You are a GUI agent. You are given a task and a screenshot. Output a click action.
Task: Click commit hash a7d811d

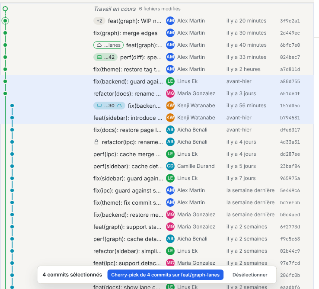[x=290, y=69]
